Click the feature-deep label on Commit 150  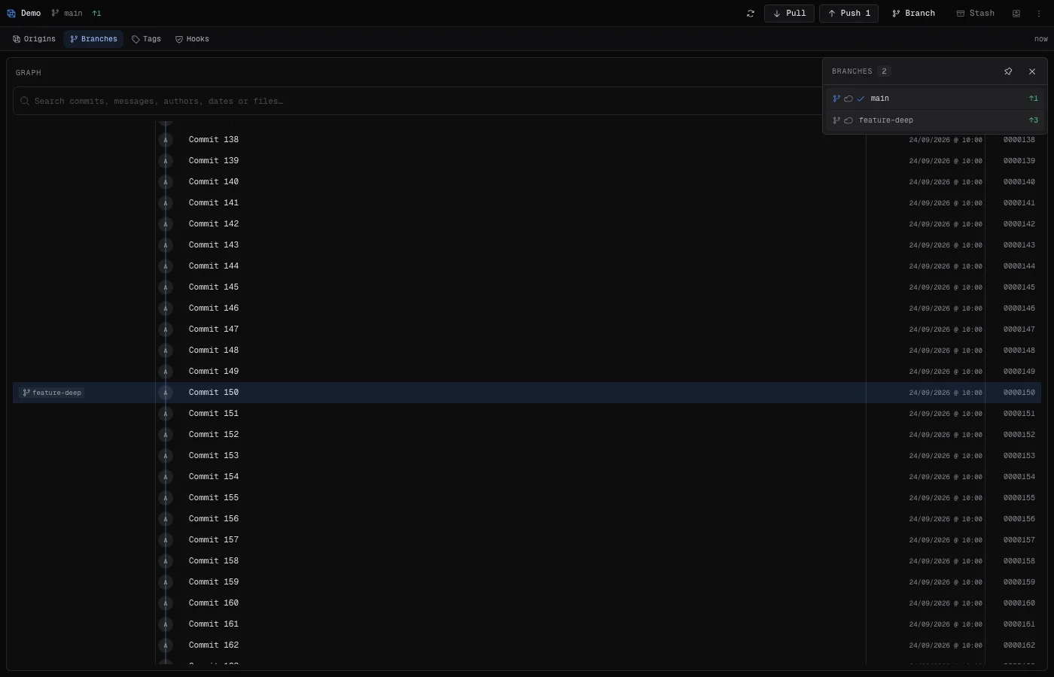pos(52,393)
